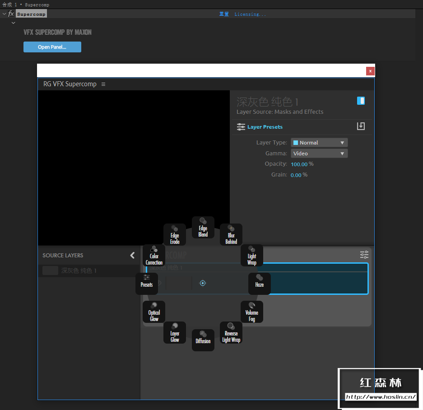Viewport: 423px width, 410px height.
Task: Select the Diffusion effect icon
Action: (x=203, y=340)
